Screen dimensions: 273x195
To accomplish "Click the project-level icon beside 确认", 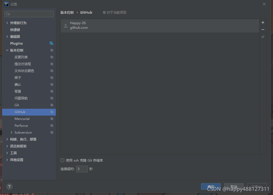I will pyautogui.click(x=52, y=85).
